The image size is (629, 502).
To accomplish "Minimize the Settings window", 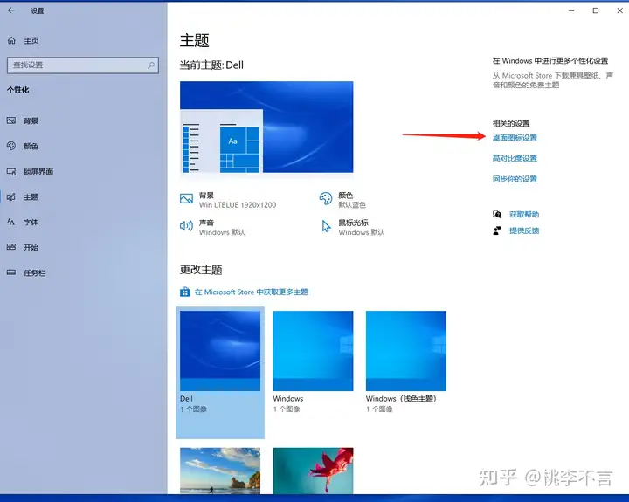I will click(571, 10).
